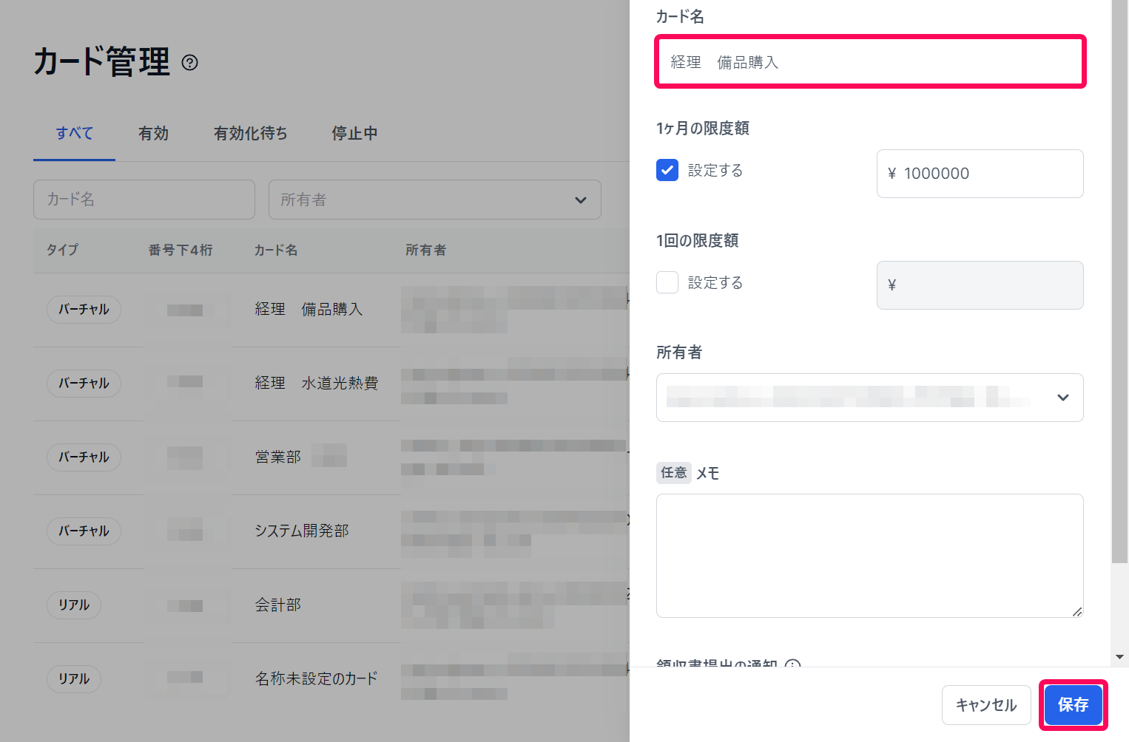Screen dimensions: 1129x742
Task: Click the monthly limit amount field 1000000
Action: (980, 174)
